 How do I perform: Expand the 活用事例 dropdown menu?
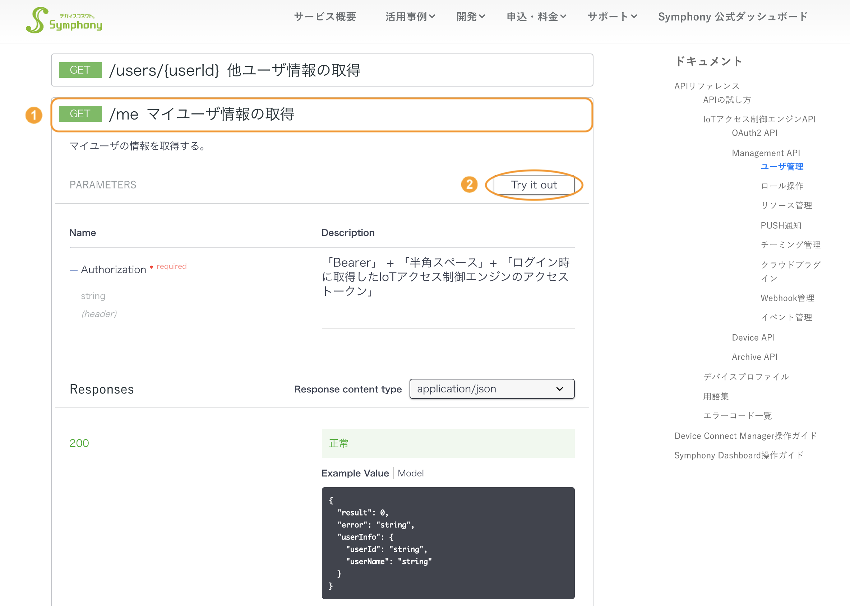coord(410,17)
